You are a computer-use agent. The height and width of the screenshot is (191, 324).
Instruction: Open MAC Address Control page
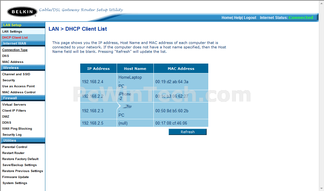(x=19, y=92)
